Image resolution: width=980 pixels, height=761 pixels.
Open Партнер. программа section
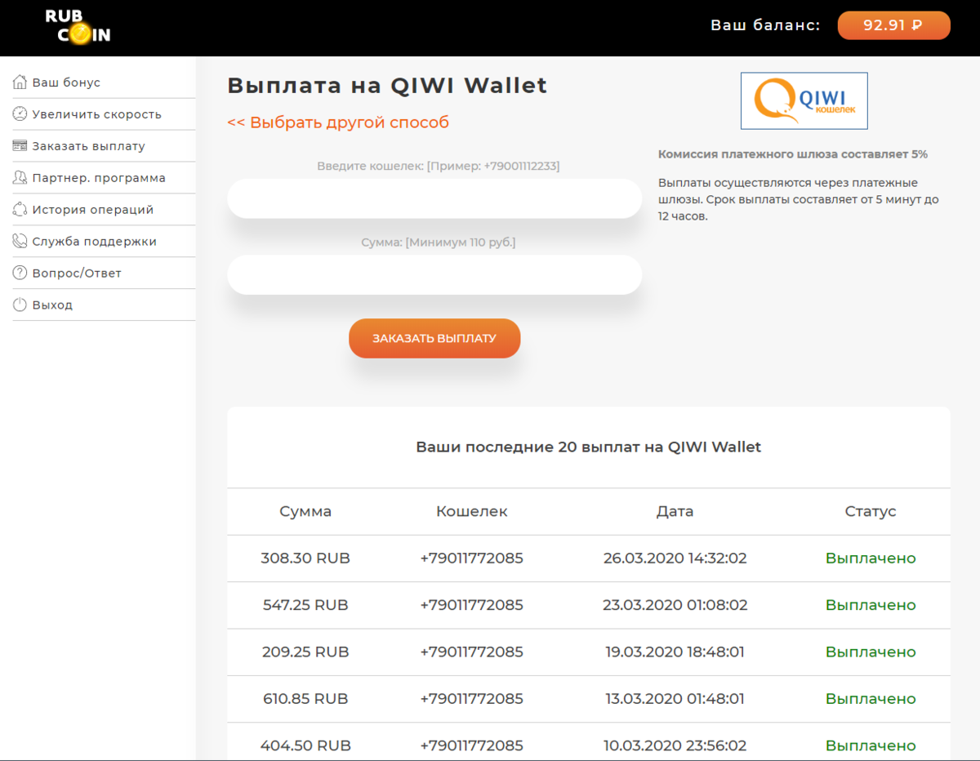99,178
